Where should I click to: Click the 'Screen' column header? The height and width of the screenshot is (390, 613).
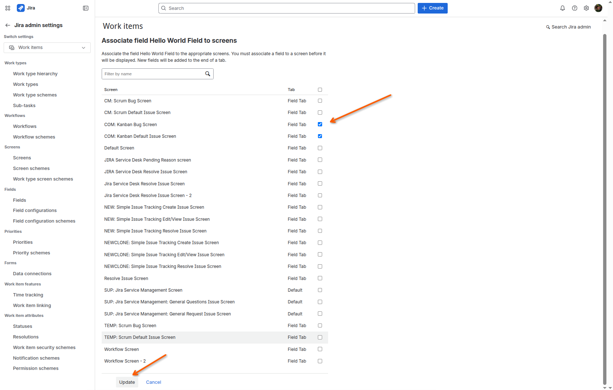(x=111, y=90)
